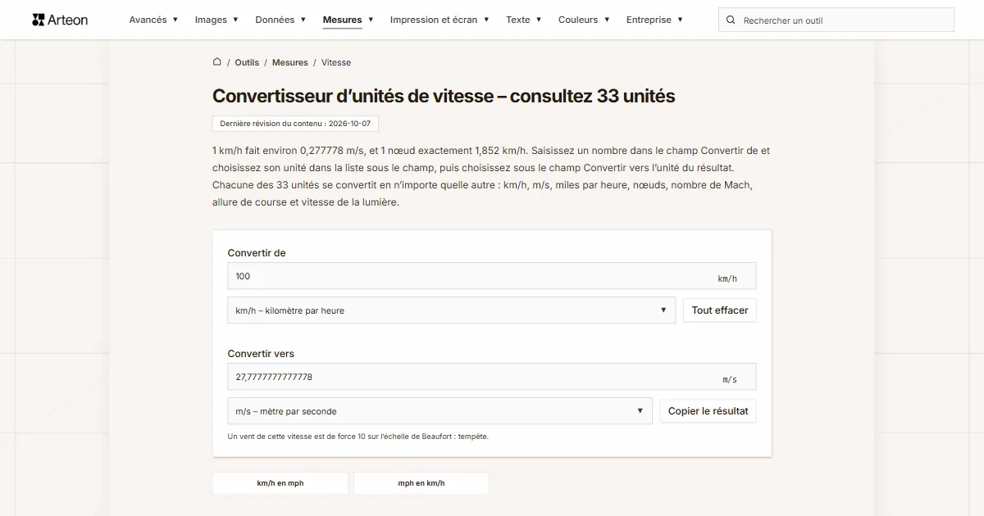Viewport: 984px width, 516px height.
Task: Click the Arteon logo
Action: pos(60,20)
